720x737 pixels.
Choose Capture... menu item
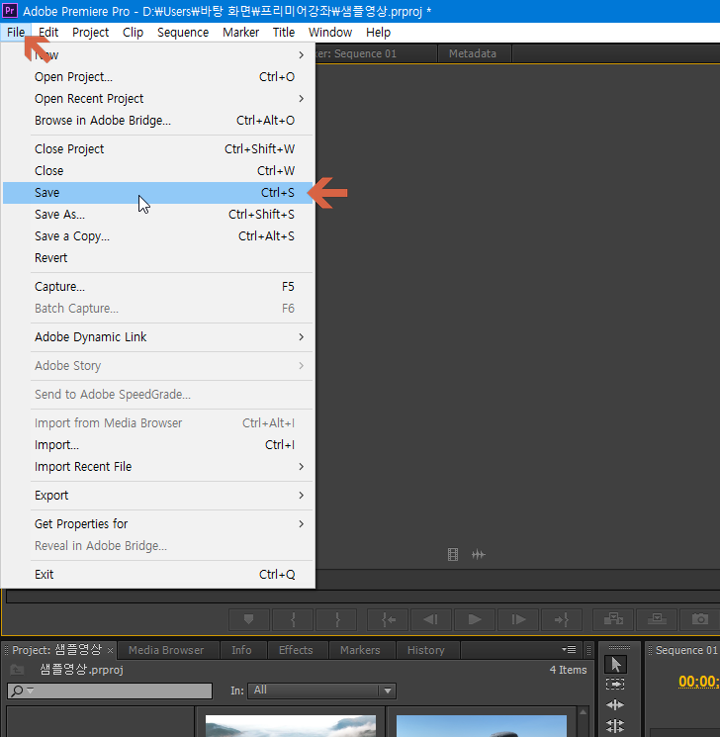point(158,287)
